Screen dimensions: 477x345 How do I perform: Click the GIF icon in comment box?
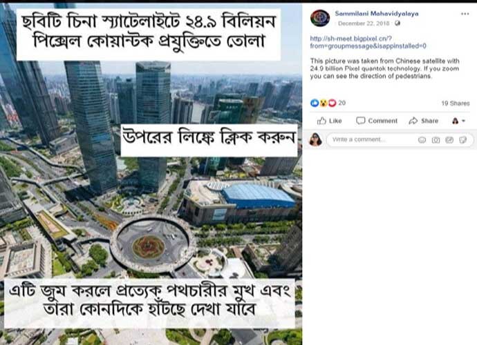(x=449, y=139)
